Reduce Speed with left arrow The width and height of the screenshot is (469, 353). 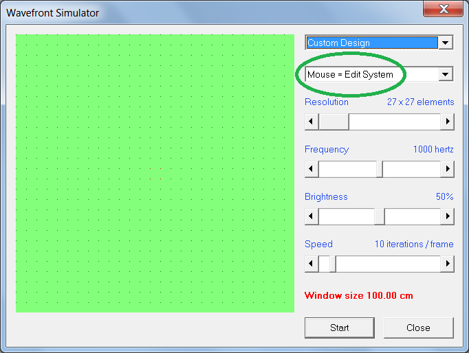coord(312,264)
